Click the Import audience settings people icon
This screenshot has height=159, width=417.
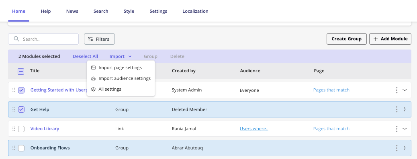click(x=93, y=78)
